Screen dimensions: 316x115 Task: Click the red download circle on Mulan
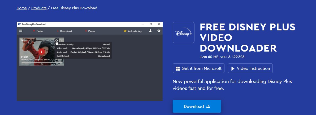(42, 52)
